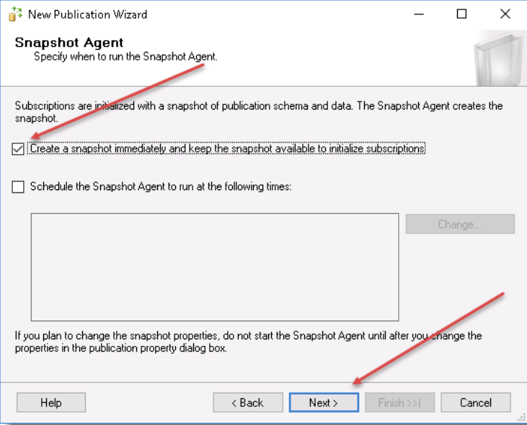This screenshot has height=425, width=527.
Task: Click the New Publication Wizard title text
Action: pyautogui.click(x=87, y=14)
